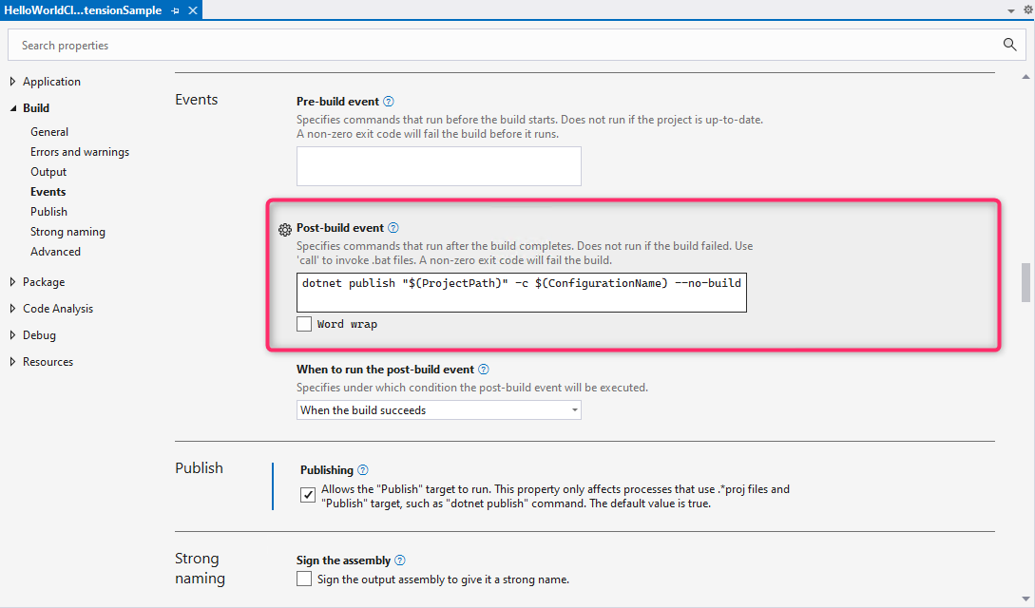1035x608 pixels.
Task: Pin the HelloWorld document tab
Action: pos(175,10)
